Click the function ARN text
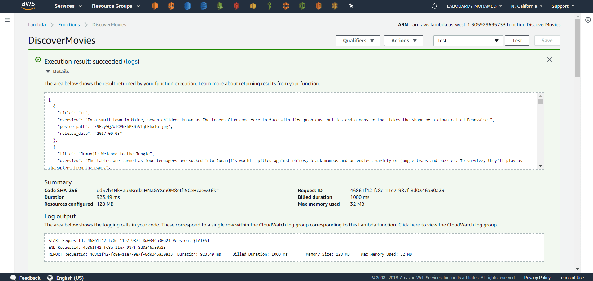Screen dimensions: 593x281 point(479,24)
